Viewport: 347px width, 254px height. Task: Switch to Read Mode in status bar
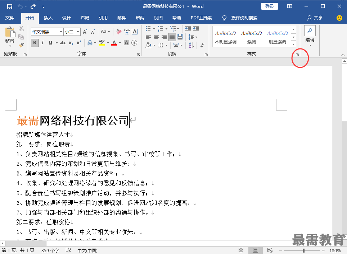point(241,250)
